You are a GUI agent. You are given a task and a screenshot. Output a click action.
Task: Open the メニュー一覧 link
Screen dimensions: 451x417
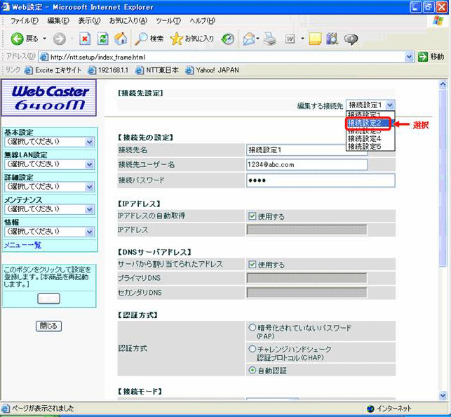22,245
